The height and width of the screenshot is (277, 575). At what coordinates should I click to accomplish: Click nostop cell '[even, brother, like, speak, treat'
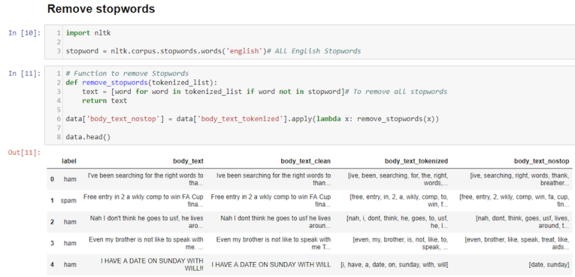point(517,243)
